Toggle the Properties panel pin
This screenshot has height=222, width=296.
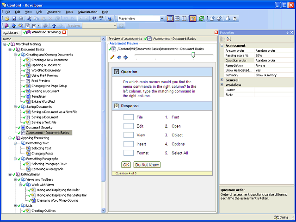[x=288, y=32]
